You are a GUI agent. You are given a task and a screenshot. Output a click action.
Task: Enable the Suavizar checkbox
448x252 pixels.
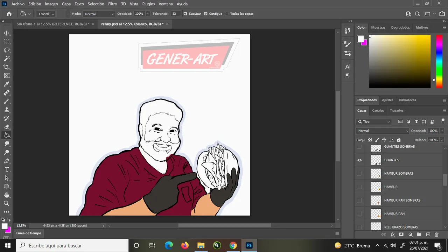pyautogui.click(x=185, y=14)
